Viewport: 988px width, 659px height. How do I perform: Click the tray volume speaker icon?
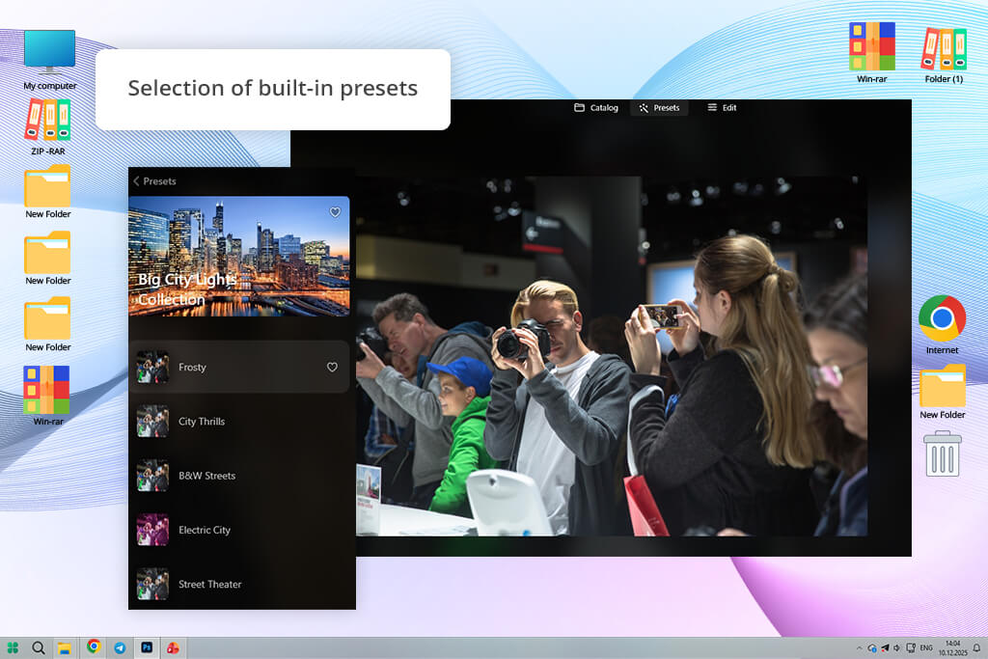pyautogui.click(x=896, y=647)
